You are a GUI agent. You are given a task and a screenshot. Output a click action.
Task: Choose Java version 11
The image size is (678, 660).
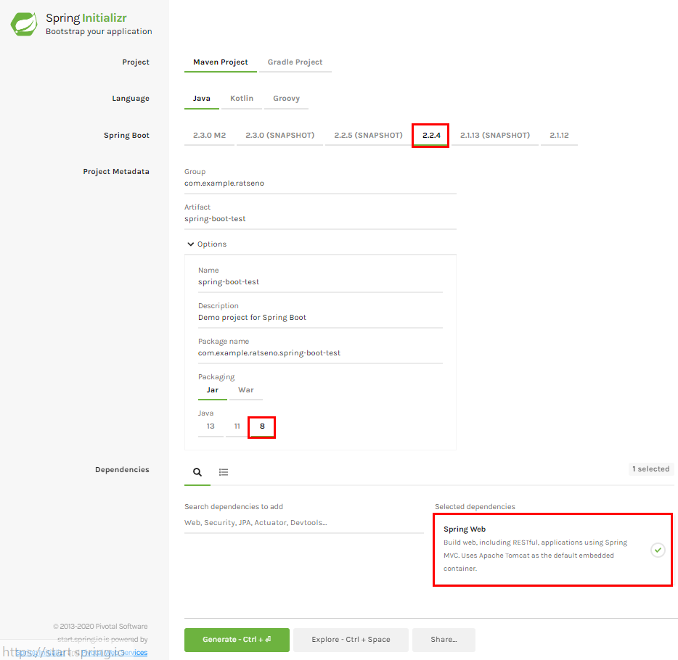237,426
